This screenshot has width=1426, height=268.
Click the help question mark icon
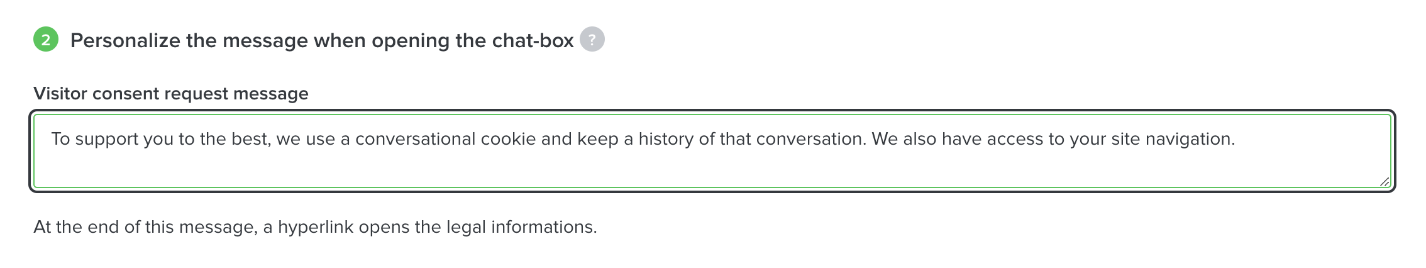pyautogui.click(x=592, y=40)
